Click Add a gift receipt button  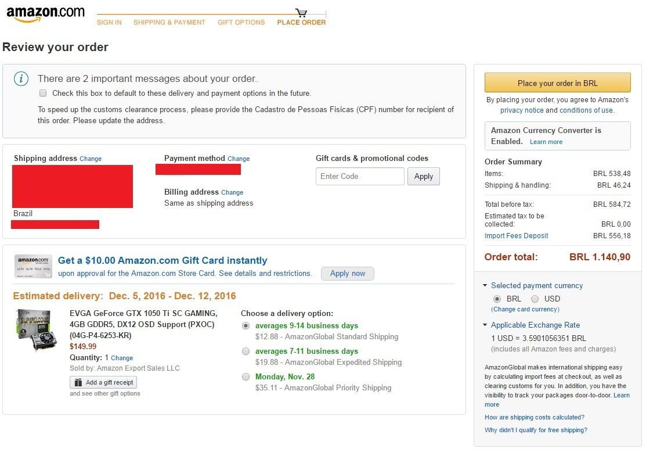click(103, 382)
